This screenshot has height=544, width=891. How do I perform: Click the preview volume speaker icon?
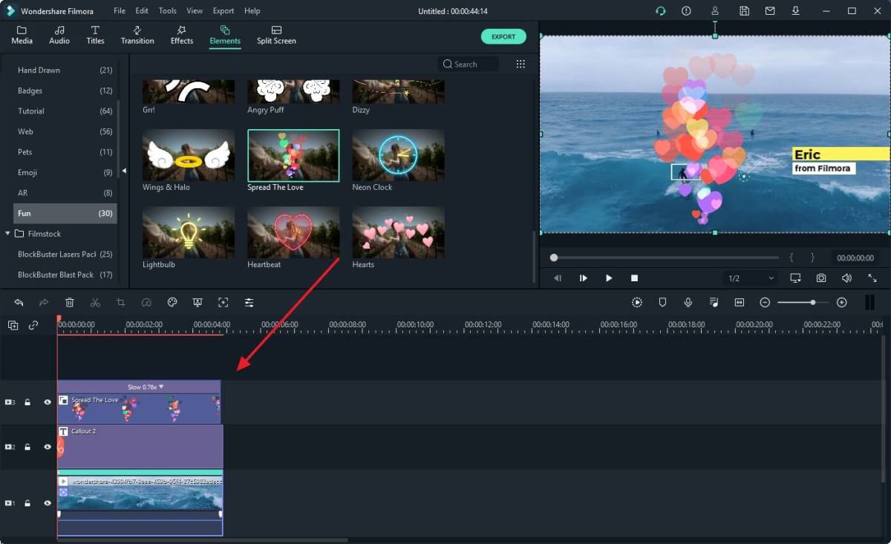846,278
